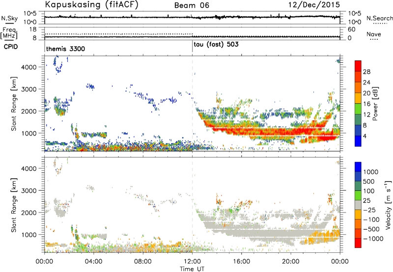Pick the yellow -25 to -100 Velocity segment
This screenshot has height=272, width=393.
pos(358,215)
